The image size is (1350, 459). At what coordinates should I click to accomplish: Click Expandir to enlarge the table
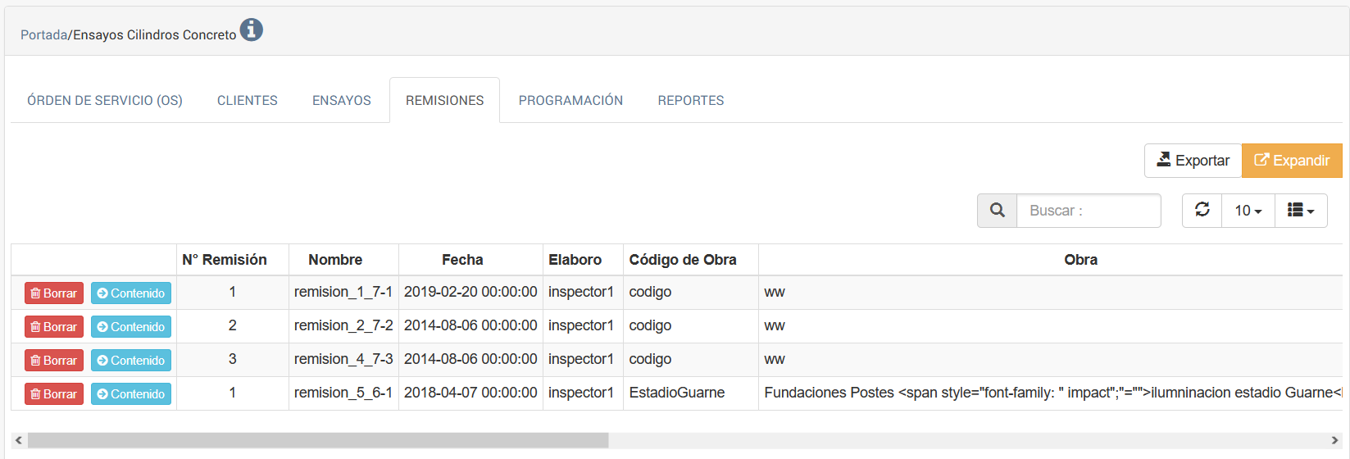[1292, 161]
